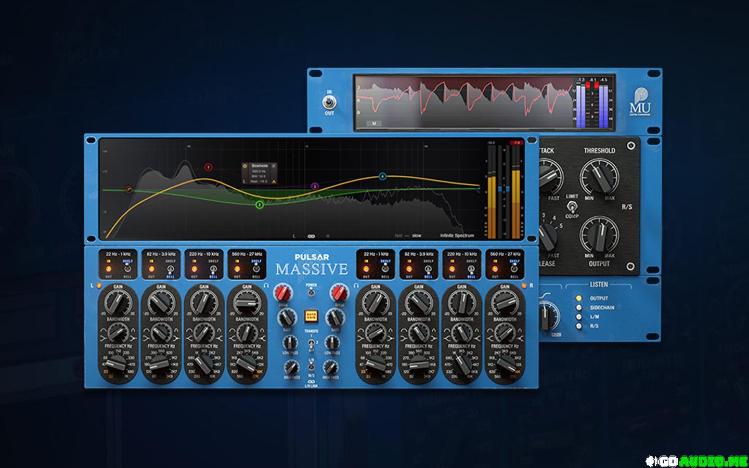Click the Infinite Spectrum option
The height and width of the screenshot is (468, 749).
pyautogui.click(x=457, y=236)
